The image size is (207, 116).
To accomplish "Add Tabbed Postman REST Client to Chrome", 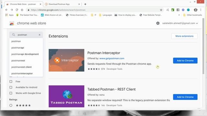I will click(185, 97).
